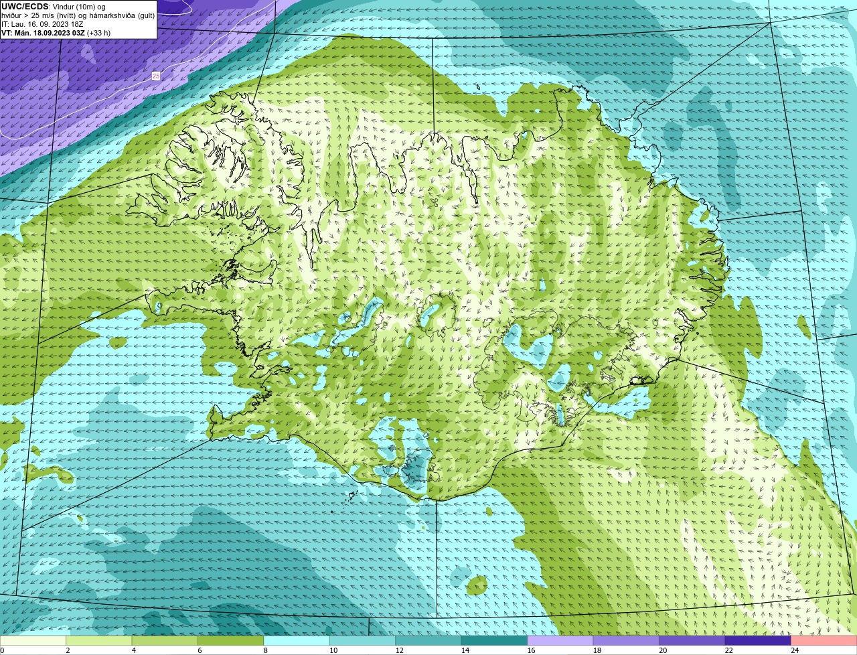Click the pale yellow swatch below 2 m/s
This screenshot has width=857, height=655.
pos(33,640)
